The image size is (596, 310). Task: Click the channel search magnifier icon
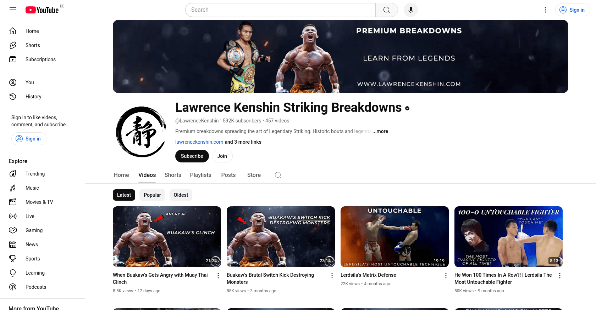[x=278, y=175]
